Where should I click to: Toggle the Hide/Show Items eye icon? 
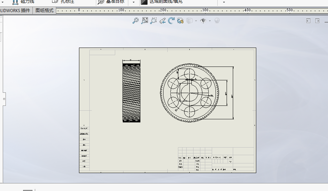click(203, 21)
